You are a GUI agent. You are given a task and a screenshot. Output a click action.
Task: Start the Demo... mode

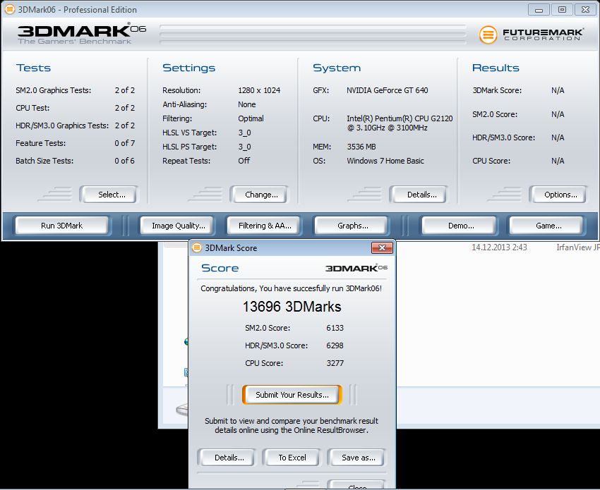(460, 226)
